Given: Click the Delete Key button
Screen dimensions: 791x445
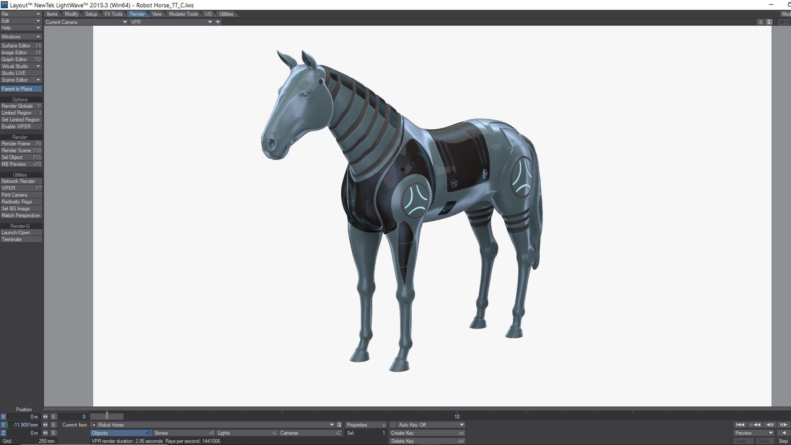Looking at the screenshot, I should point(427,441).
